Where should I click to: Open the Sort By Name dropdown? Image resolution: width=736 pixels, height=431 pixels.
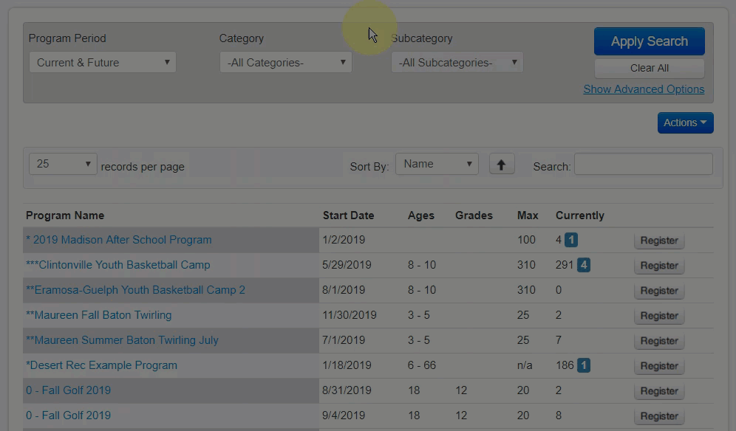click(x=437, y=164)
